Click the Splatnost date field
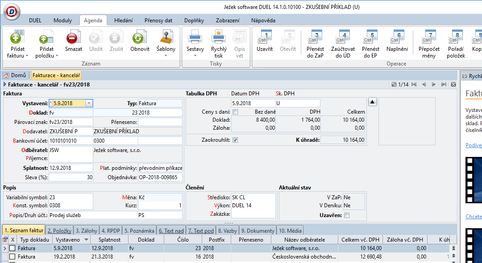Screen dimensions: 482x263 71,168
